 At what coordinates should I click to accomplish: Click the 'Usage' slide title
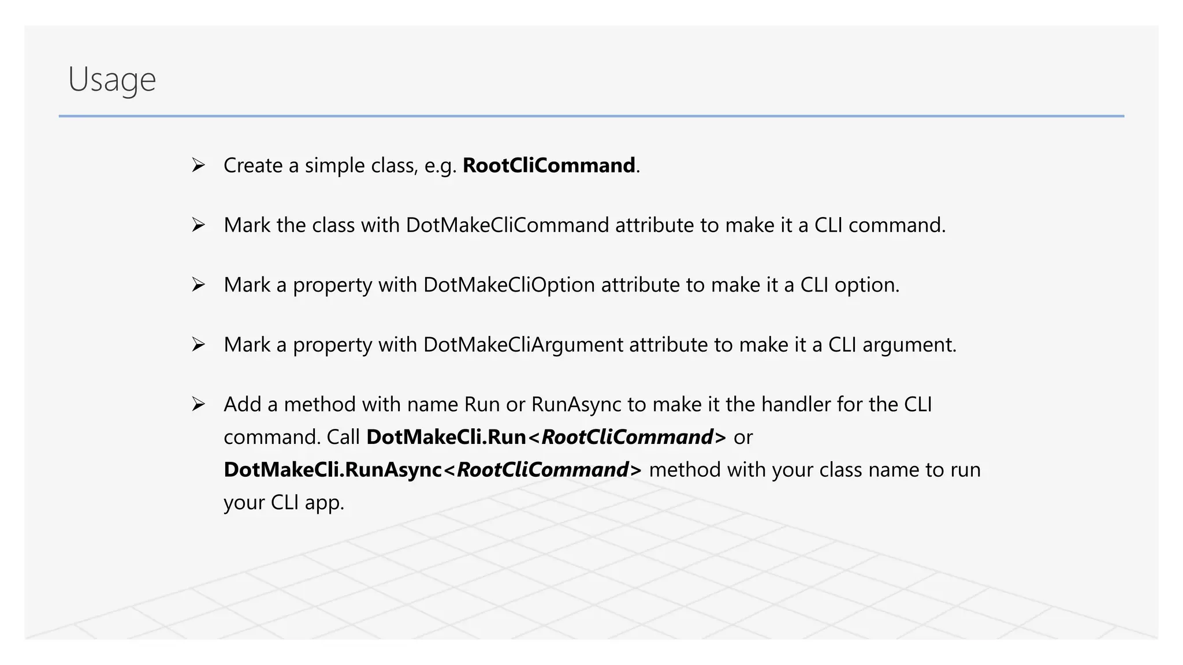tap(112, 80)
